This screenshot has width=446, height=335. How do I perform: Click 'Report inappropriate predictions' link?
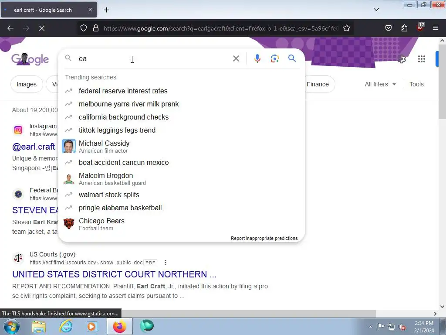point(264,238)
